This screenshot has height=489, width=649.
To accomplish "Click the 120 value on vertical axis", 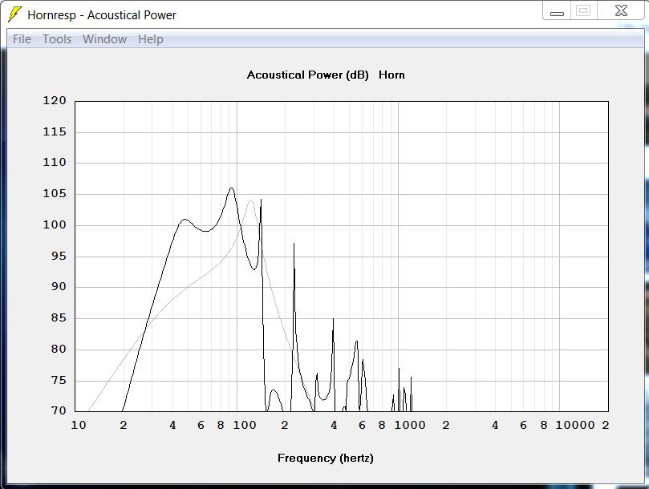I will 55,100.
